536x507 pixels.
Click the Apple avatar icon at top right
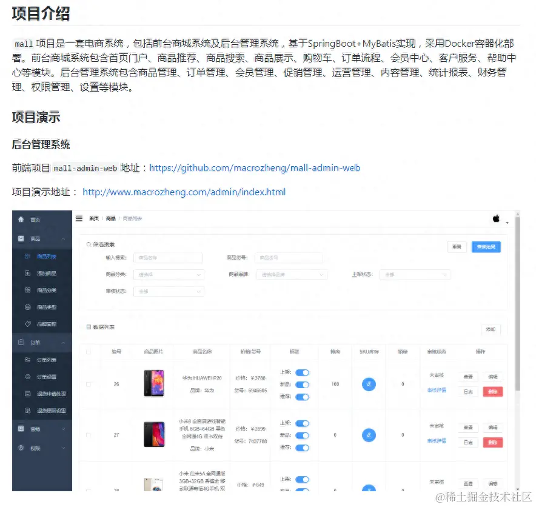[x=497, y=218]
